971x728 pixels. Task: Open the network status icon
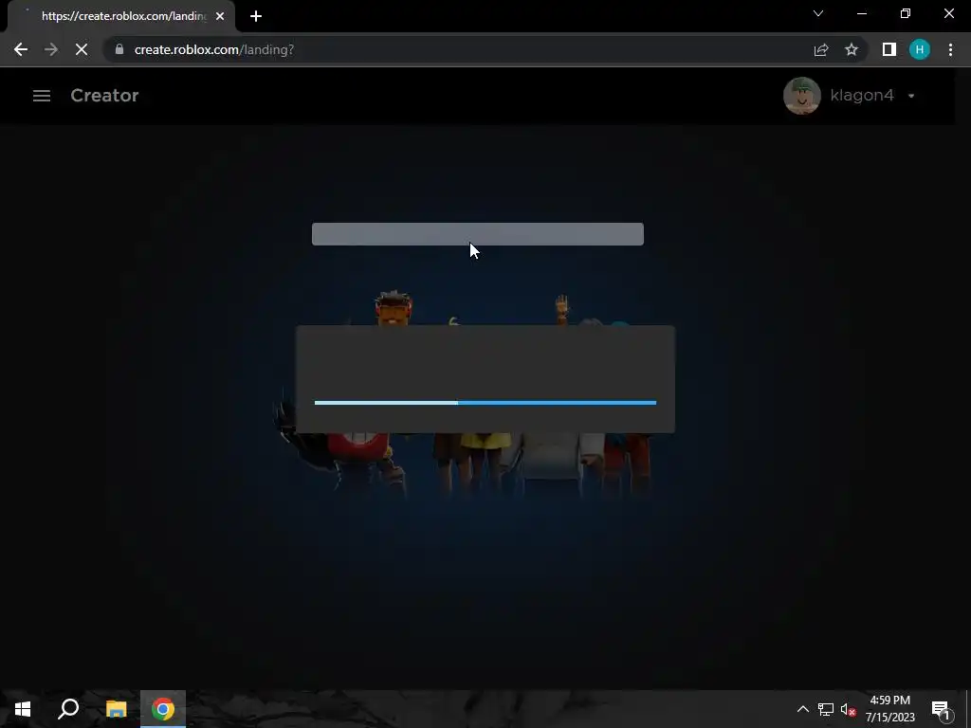[x=826, y=709]
